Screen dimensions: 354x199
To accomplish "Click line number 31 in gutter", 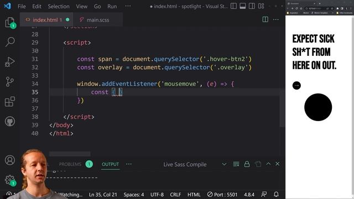I will (35, 59).
